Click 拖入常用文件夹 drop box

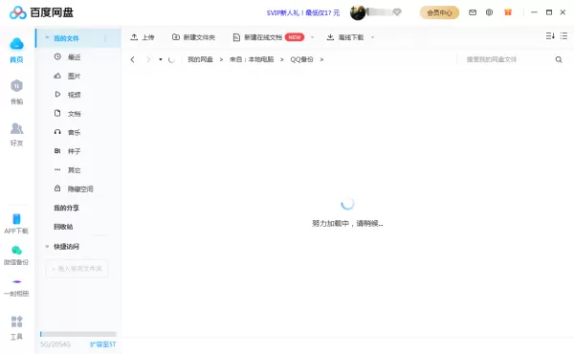click(77, 269)
